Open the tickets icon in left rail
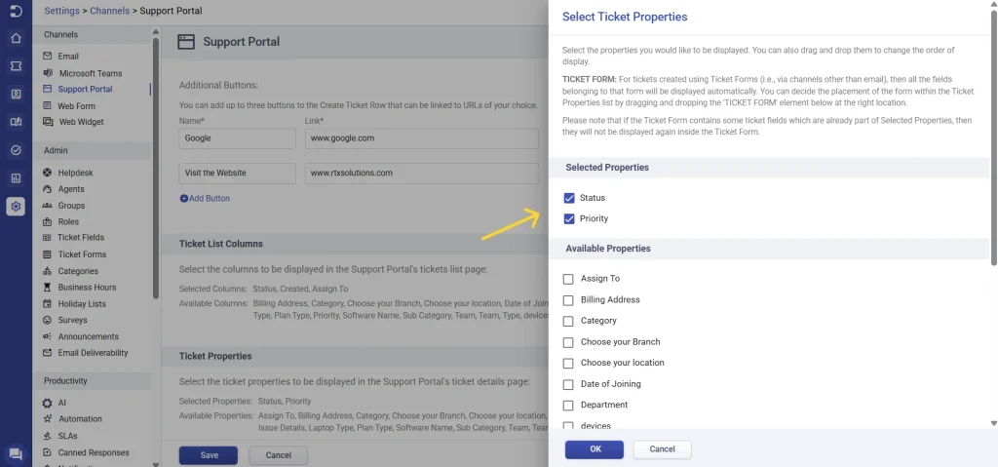The height and width of the screenshot is (467, 998). tap(16, 66)
